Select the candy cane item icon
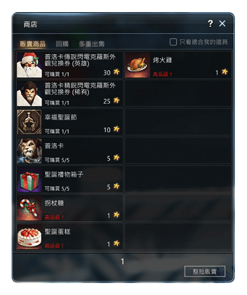 [30, 208]
